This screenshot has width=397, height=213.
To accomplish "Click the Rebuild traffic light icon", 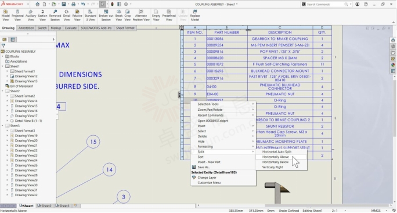I will coord(112,4).
